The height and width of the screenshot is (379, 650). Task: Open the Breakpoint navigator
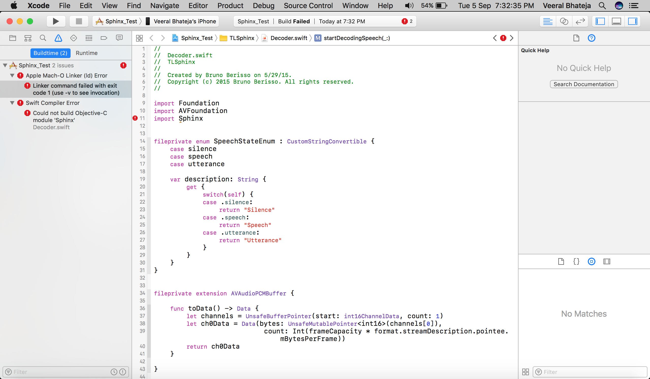point(104,38)
